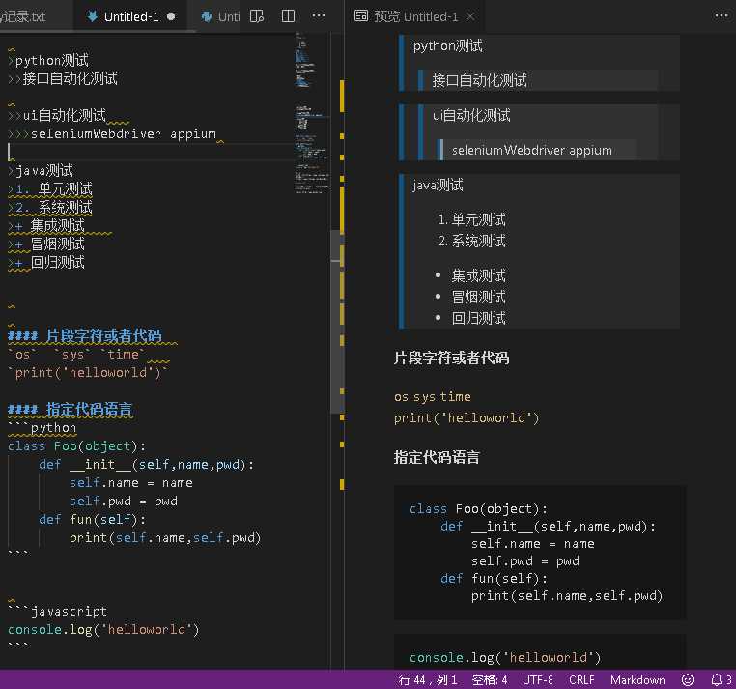This screenshot has width=736, height=689.
Task: Click the line >python测试 in editor
Action: 48,60
